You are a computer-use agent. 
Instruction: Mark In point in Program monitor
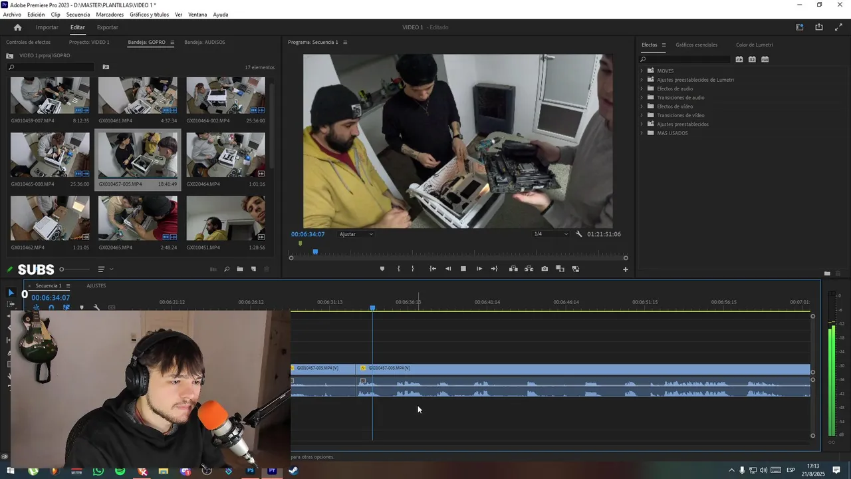pyautogui.click(x=399, y=269)
